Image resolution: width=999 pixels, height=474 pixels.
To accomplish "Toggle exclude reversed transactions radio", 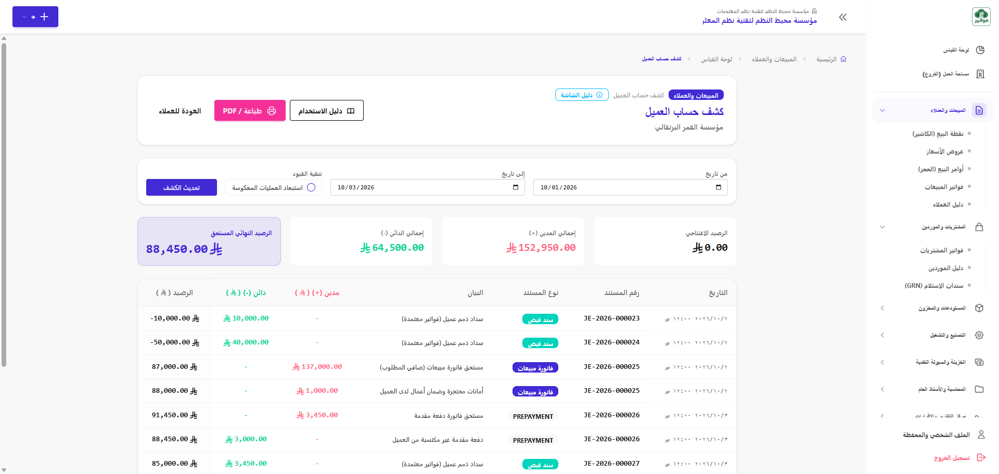I will click(x=311, y=187).
